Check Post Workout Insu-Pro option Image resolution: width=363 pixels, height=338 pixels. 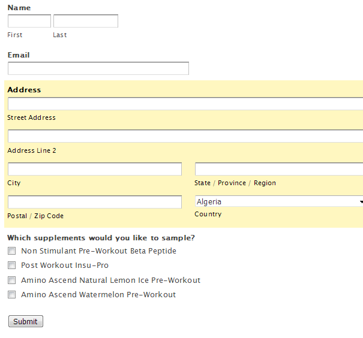pos(12,265)
